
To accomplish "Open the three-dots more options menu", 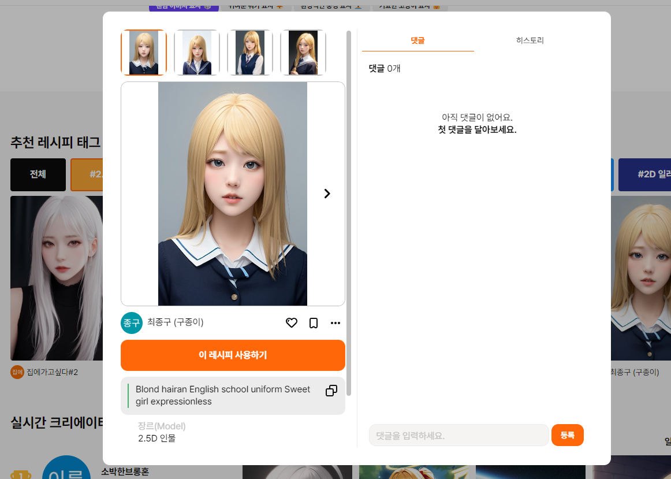I will pyautogui.click(x=335, y=323).
